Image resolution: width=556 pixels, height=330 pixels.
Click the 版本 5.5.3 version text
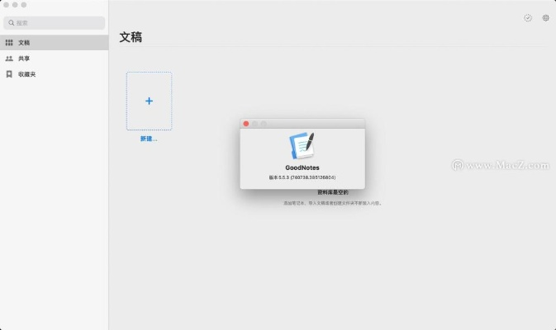tap(302, 177)
